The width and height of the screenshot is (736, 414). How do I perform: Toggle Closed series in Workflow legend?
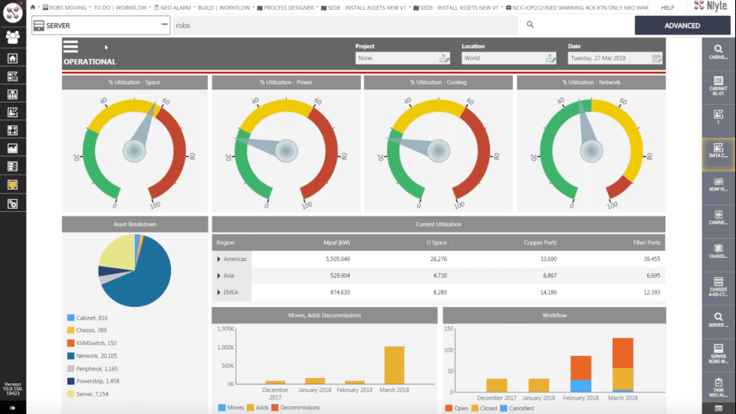[484, 409]
